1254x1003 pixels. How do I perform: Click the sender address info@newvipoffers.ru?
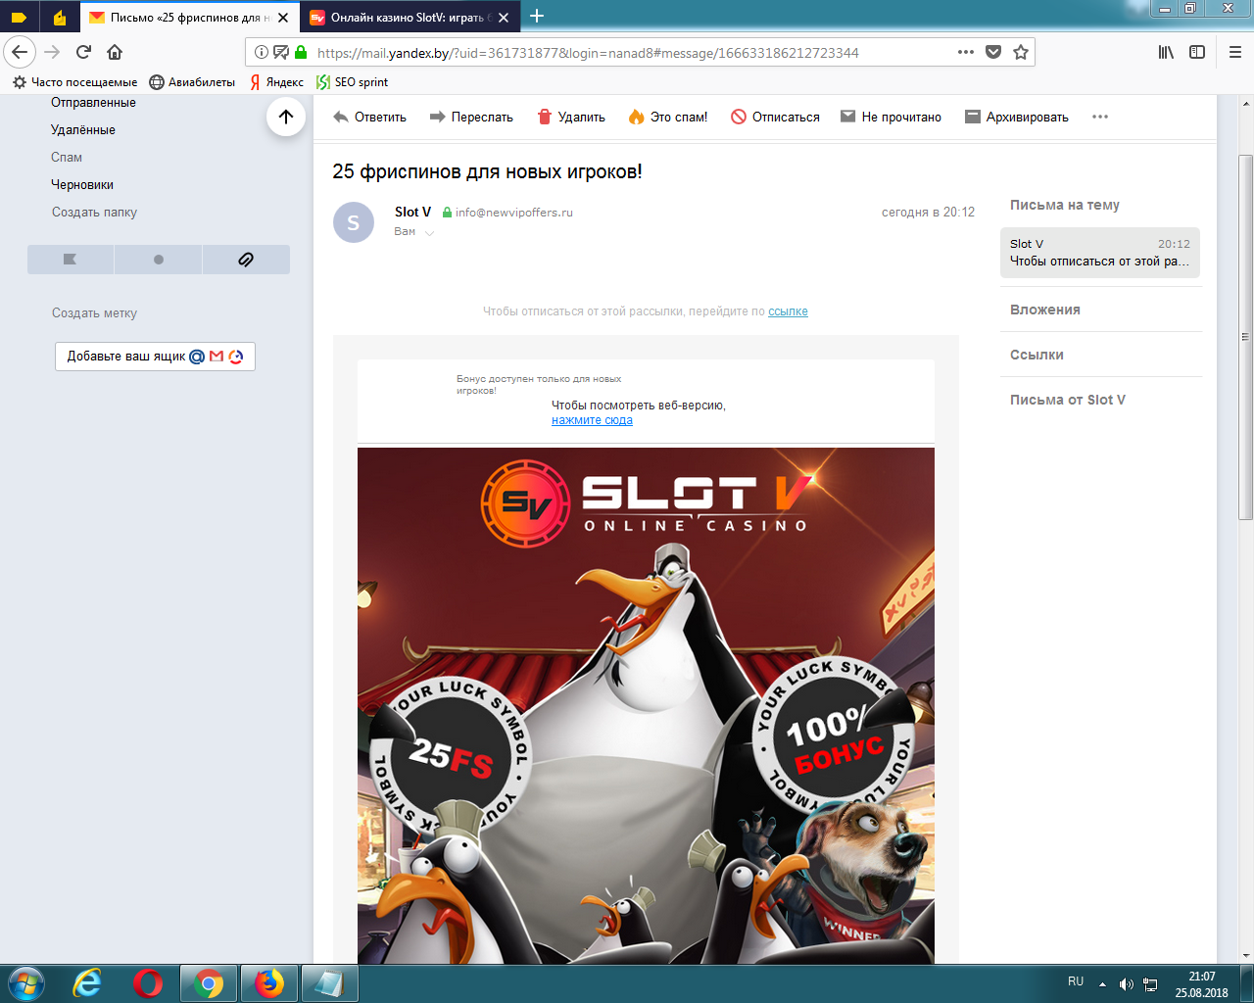tap(514, 212)
